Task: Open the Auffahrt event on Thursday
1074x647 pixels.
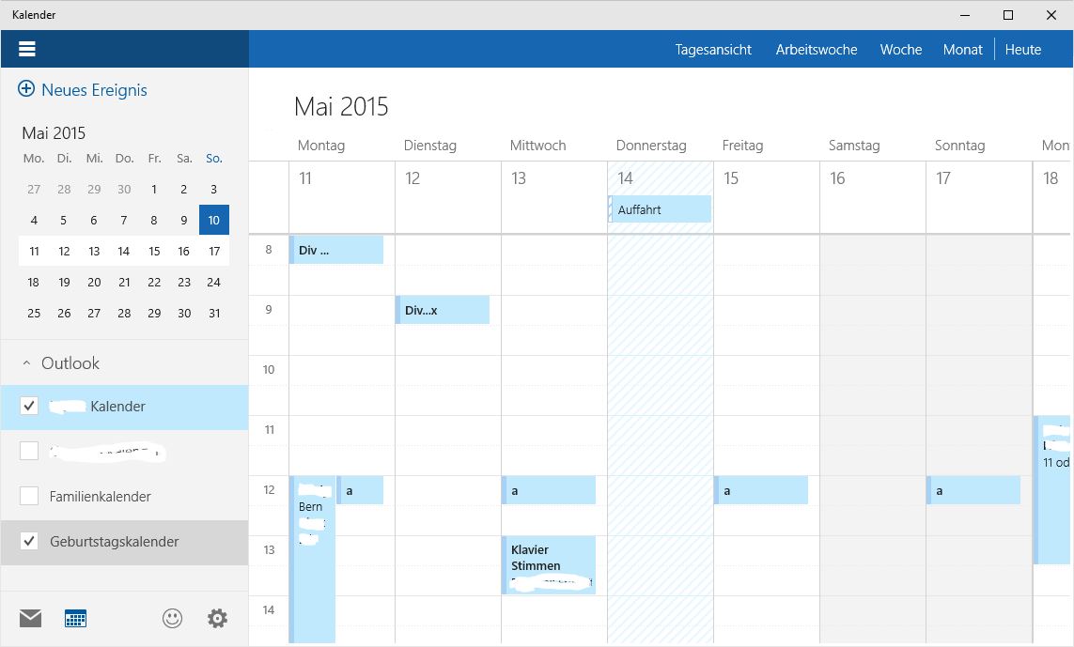Action: click(x=660, y=209)
